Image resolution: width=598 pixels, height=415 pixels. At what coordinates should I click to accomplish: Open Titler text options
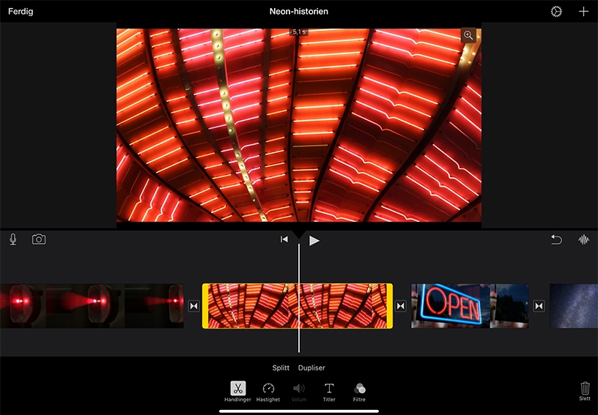click(x=329, y=392)
